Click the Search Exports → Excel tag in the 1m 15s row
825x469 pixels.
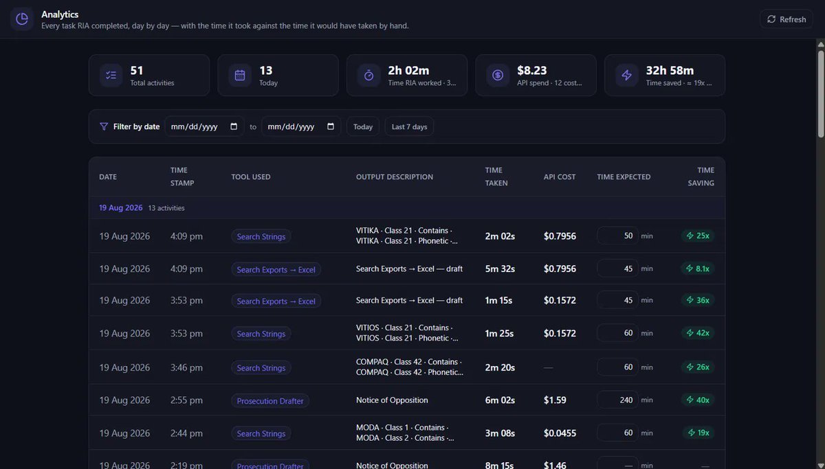(276, 301)
